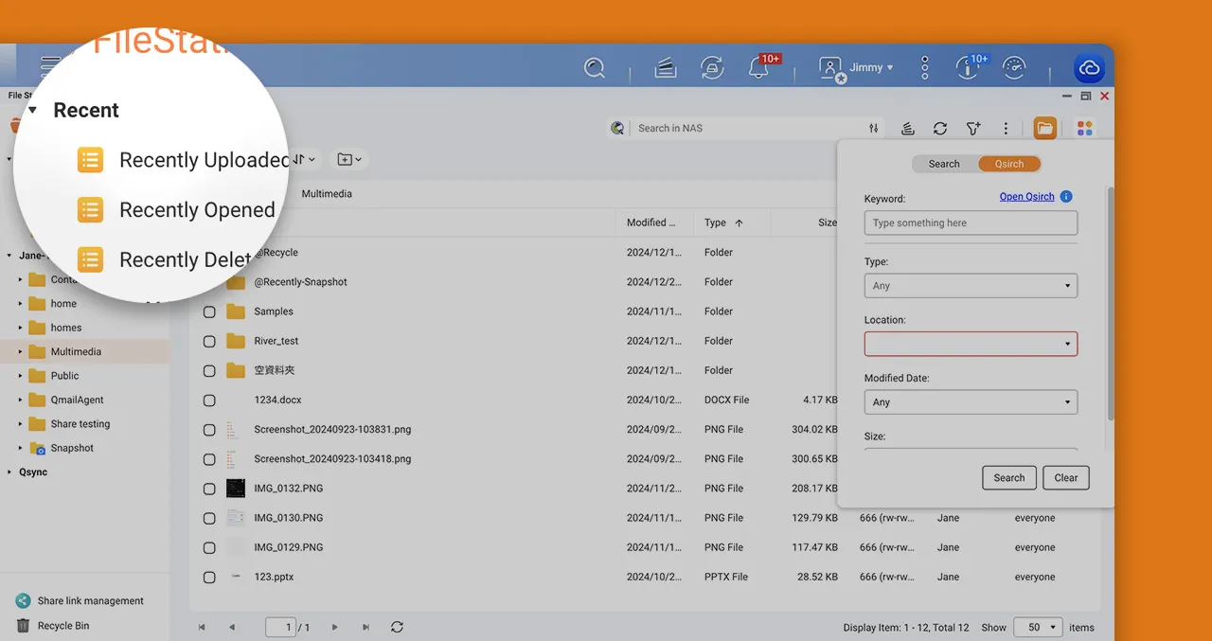The image size is (1212, 641).
Task: Expand the homes folder tree node
Action: pos(20,328)
